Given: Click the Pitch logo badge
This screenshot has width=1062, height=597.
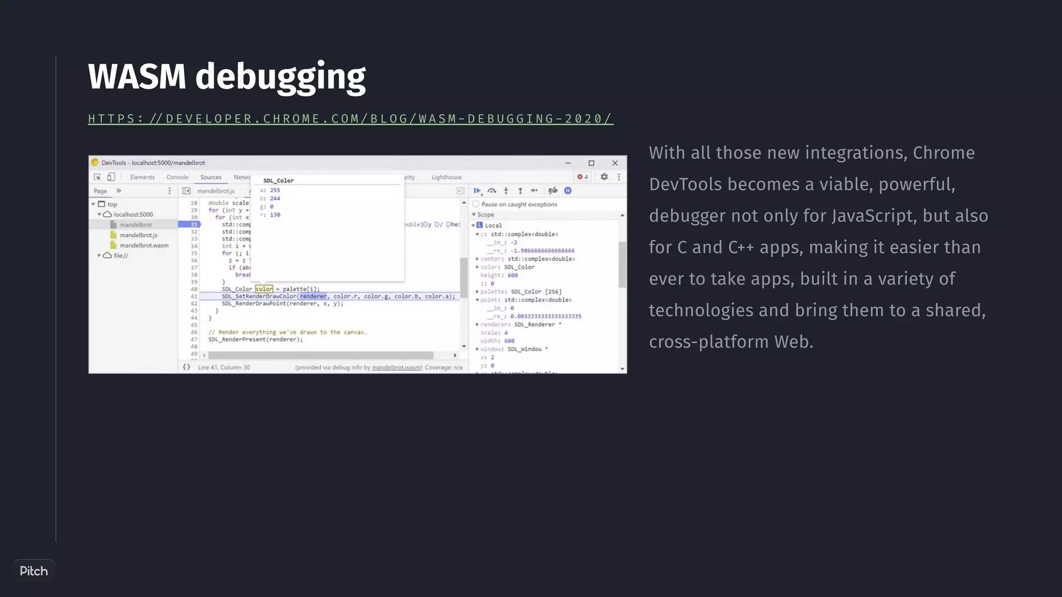Looking at the screenshot, I should pos(34,571).
